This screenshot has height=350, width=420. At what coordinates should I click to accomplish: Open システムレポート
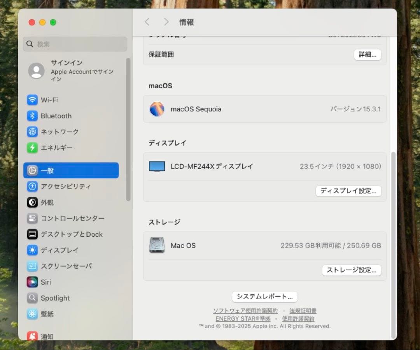(265, 297)
